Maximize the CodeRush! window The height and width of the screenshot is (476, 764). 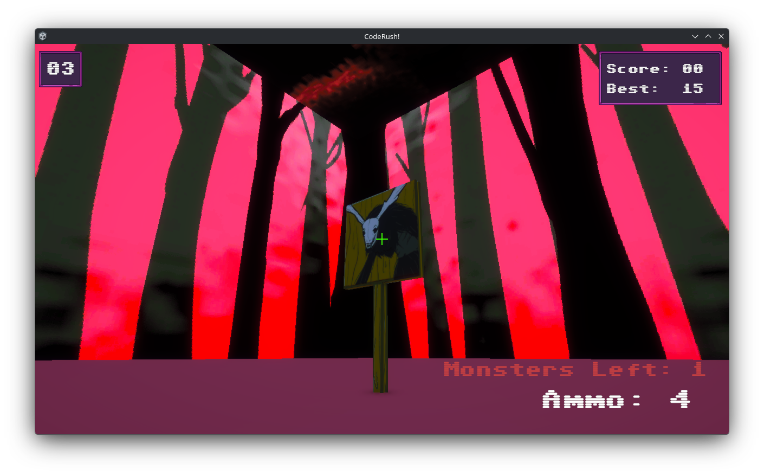pos(708,36)
